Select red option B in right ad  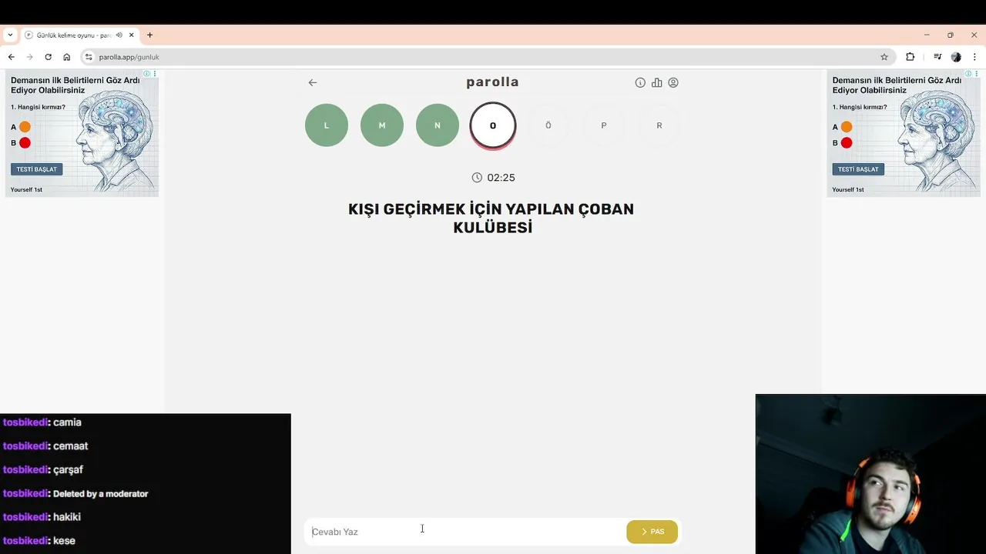coord(847,143)
